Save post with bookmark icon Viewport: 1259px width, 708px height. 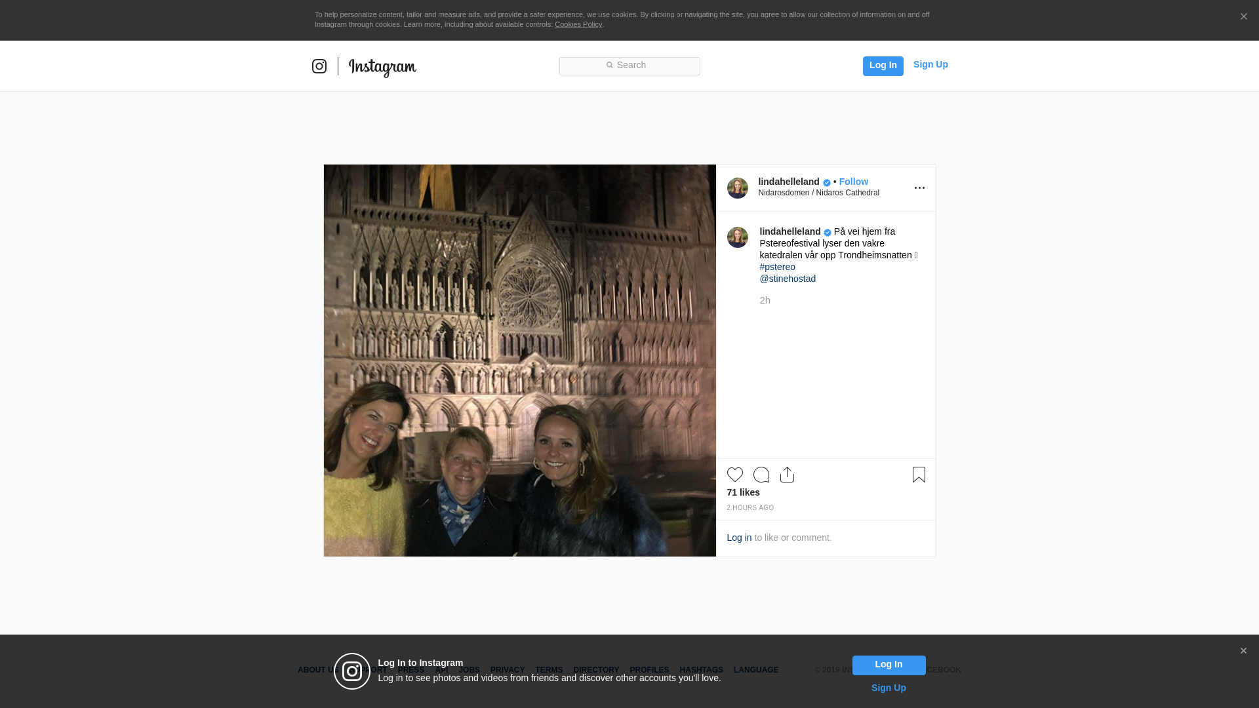pyautogui.click(x=919, y=475)
